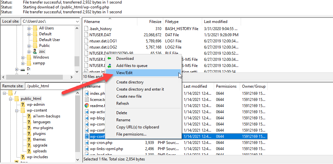Viewport: 333px width, 164px height.
Task: Collapse the remote root / node
Action: point(5,93)
